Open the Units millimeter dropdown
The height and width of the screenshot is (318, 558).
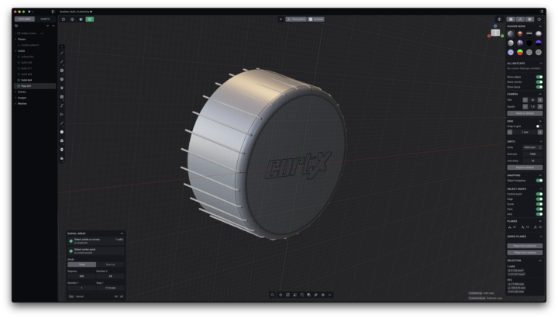click(x=532, y=147)
